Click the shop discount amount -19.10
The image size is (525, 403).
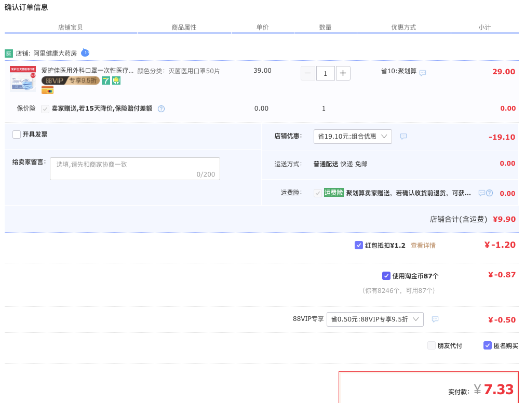click(502, 137)
